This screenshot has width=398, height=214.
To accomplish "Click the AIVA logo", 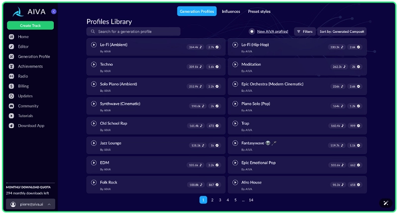I will pos(29,11).
